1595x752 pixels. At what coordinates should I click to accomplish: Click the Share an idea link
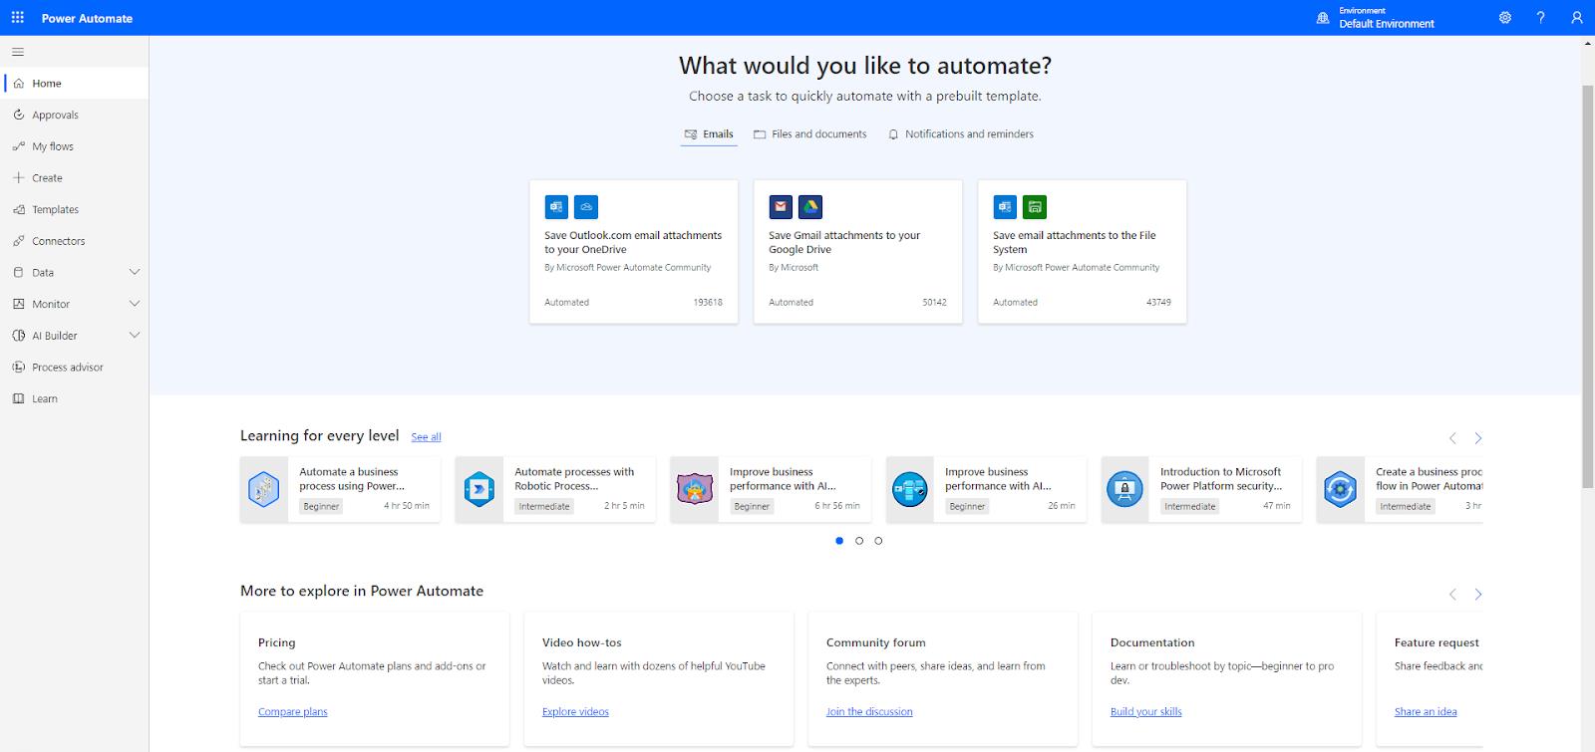(1426, 712)
